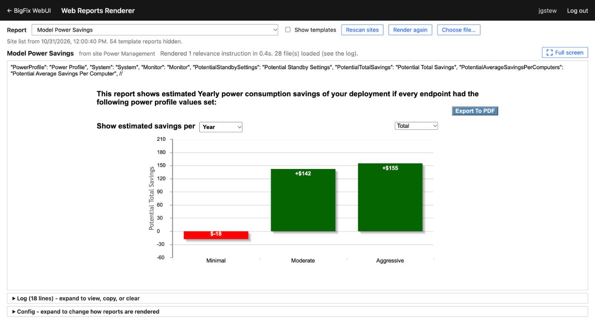The width and height of the screenshot is (595, 322).
Task: Go back to BigFix WebUI
Action: pos(29,11)
